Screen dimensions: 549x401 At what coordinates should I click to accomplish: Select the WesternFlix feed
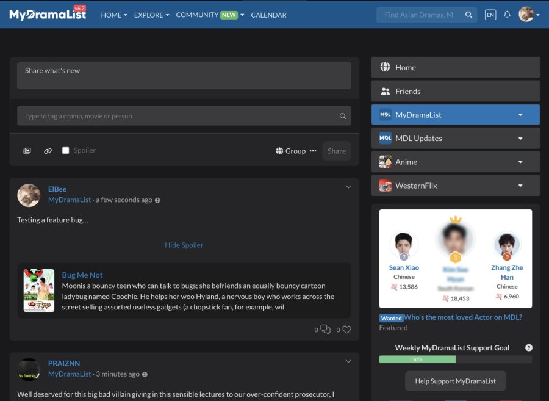pyautogui.click(x=455, y=186)
